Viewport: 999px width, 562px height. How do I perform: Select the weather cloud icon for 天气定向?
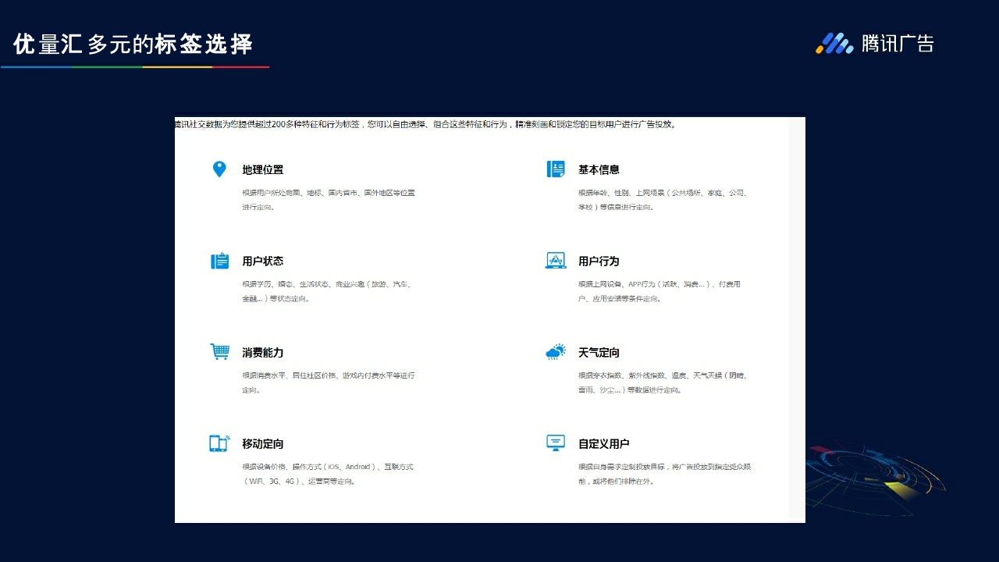(555, 351)
